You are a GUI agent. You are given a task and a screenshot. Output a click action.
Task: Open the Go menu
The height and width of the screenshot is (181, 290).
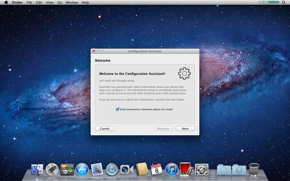[59, 3]
